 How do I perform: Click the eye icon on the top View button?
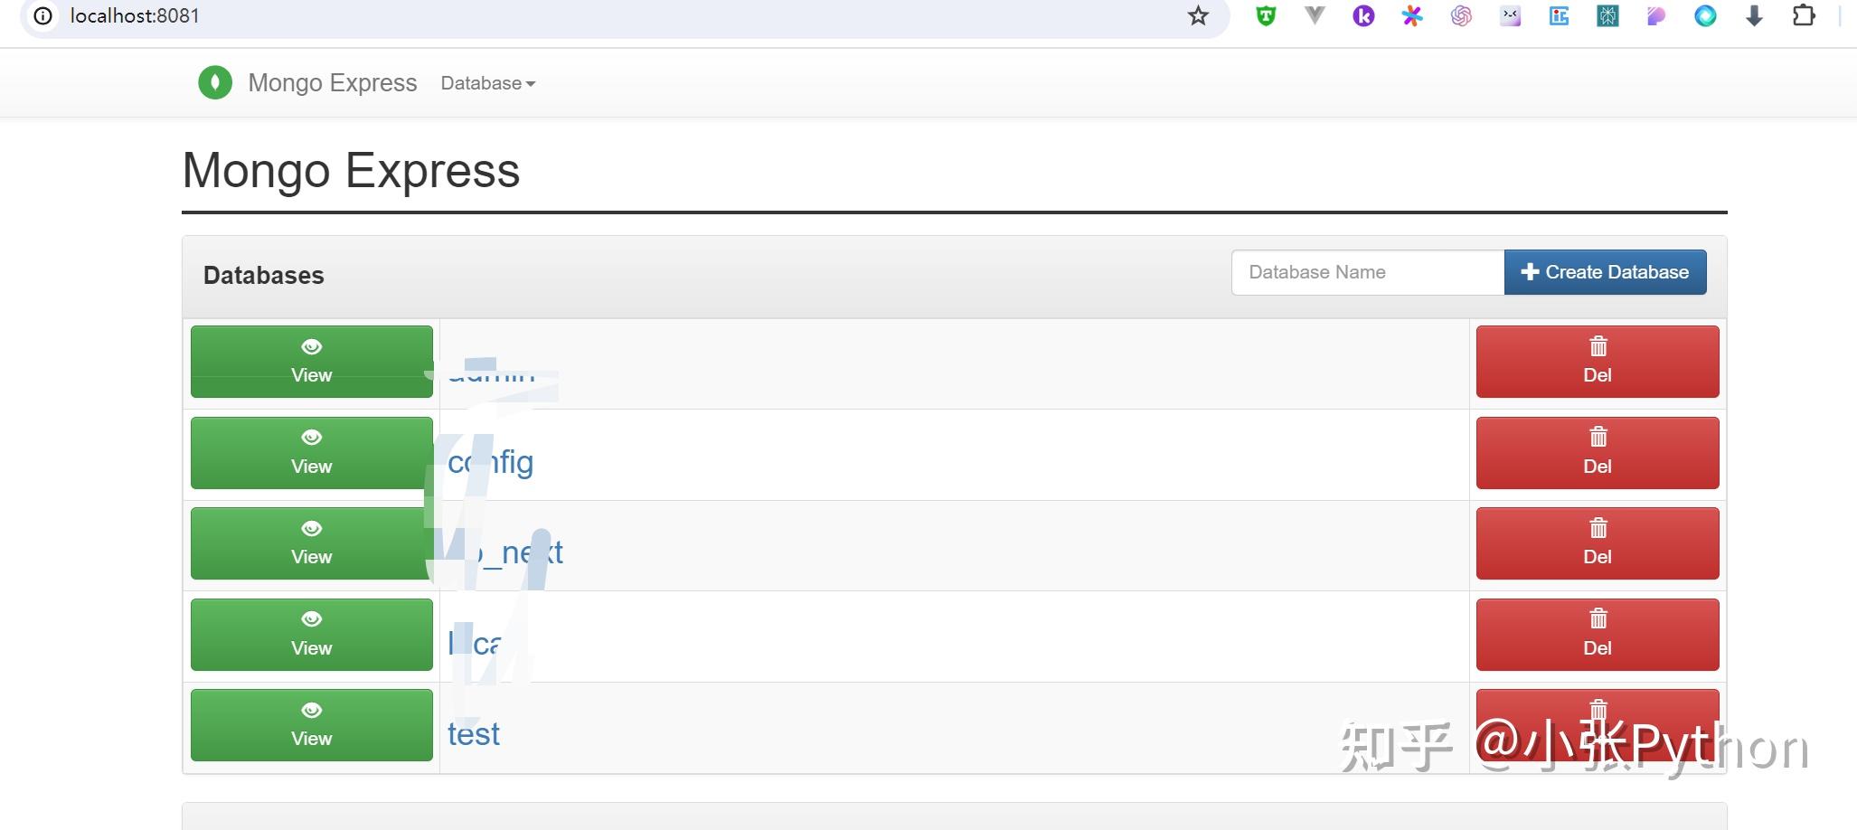(311, 346)
